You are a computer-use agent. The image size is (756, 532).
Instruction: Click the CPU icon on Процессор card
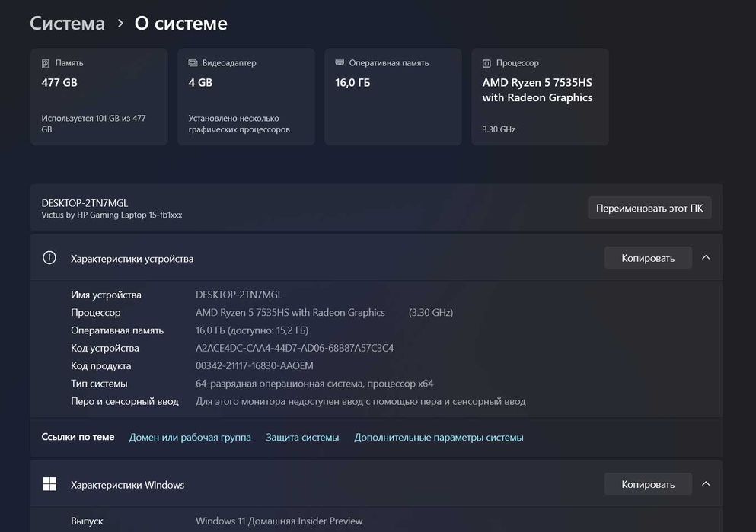(486, 63)
